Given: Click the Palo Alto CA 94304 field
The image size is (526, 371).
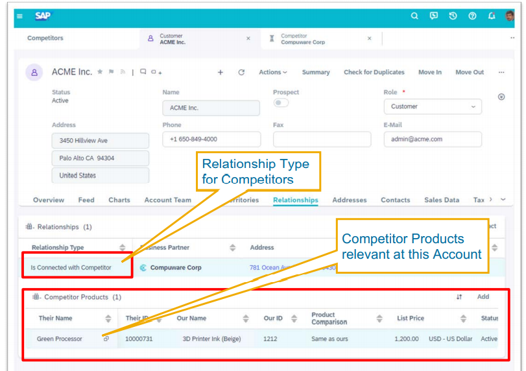Looking at the screenshot, I should 101,158.
